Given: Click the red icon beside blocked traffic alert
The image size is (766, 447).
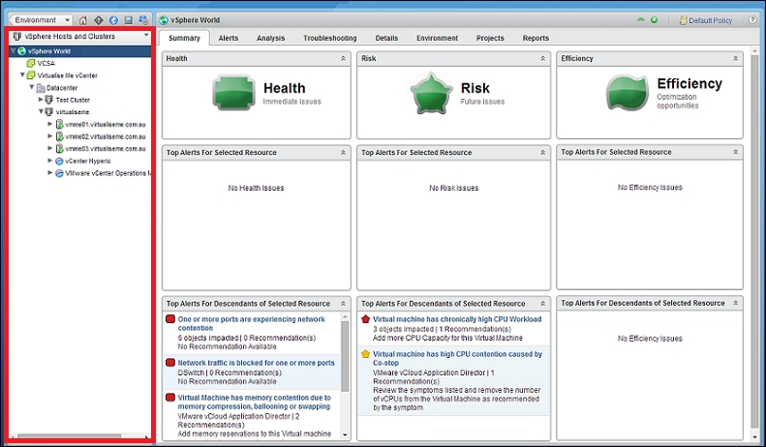Looking at the screenshot, I should point(170,363).
